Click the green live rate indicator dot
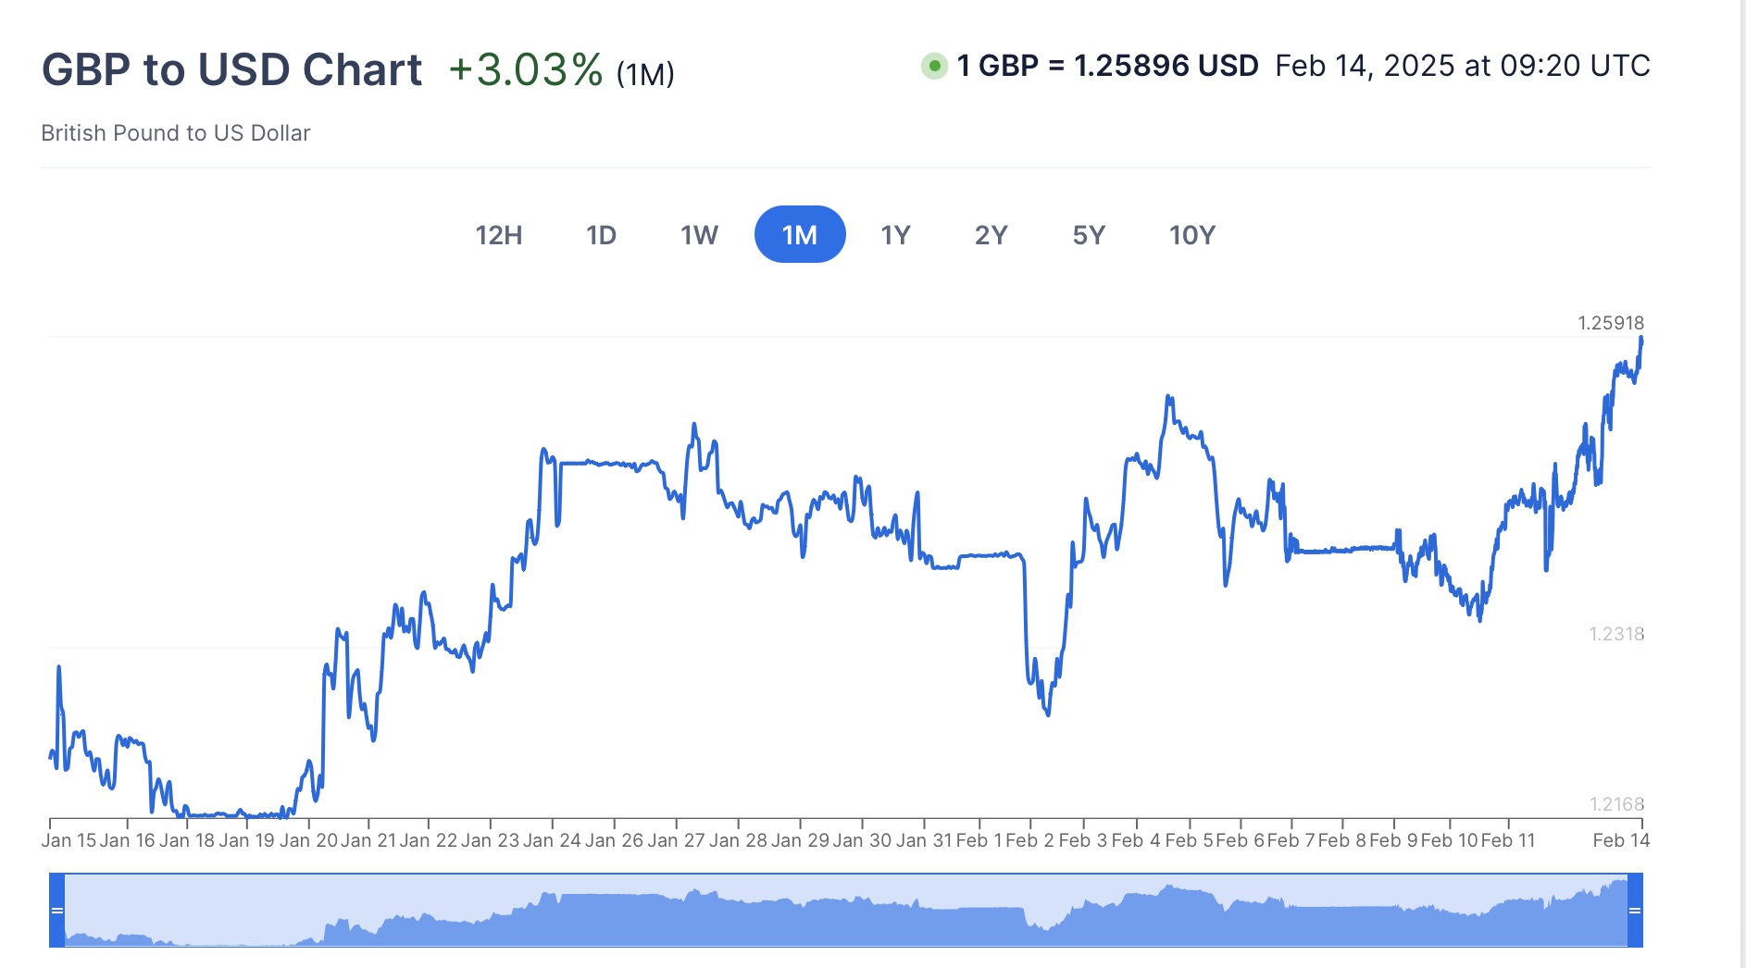Viewport: 1746px width, 968px height. tap(934, 66)
